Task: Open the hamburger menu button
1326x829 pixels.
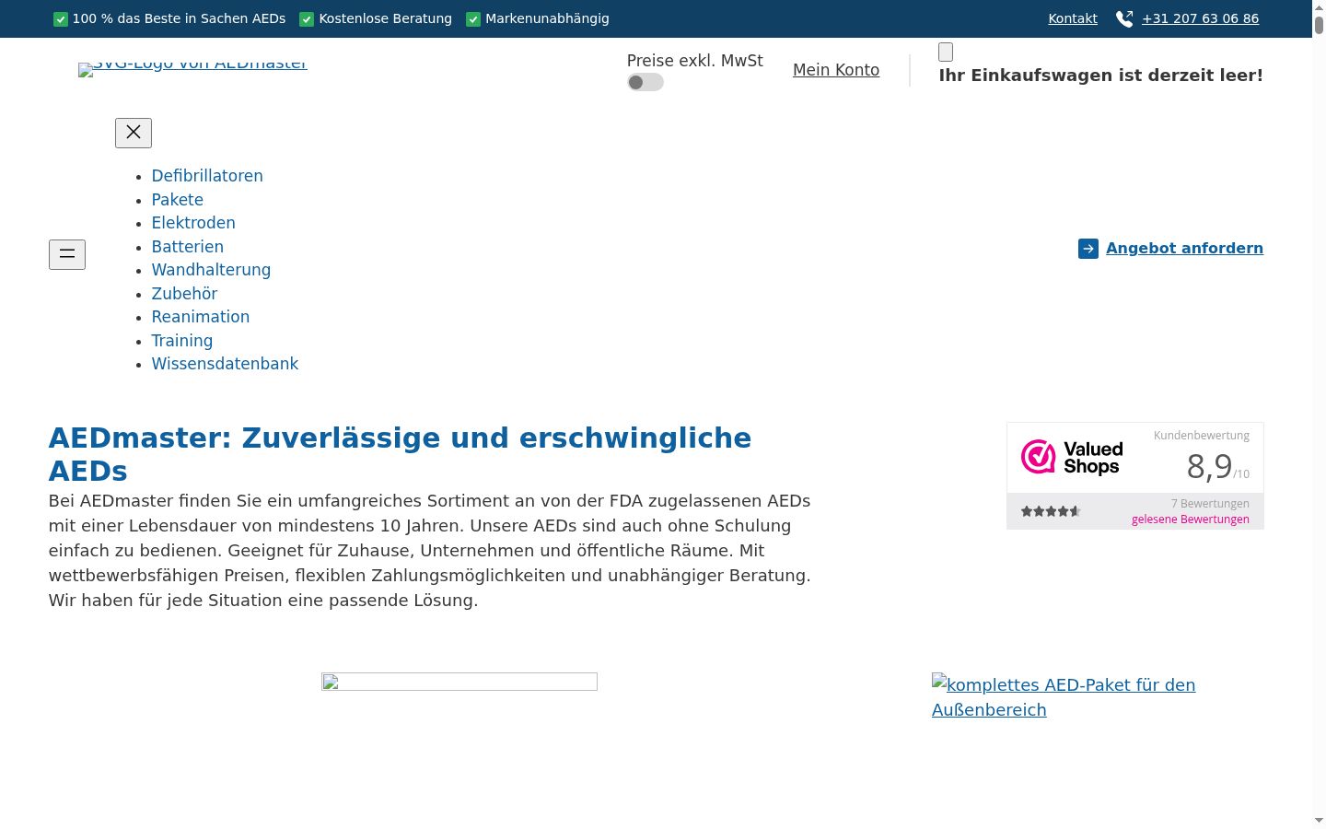Action: click(x=67, y=254)
